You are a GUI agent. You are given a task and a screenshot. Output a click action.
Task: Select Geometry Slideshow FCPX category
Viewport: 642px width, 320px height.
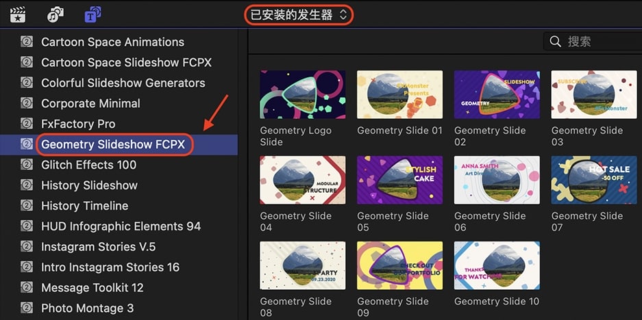click(x=119, y=144)
